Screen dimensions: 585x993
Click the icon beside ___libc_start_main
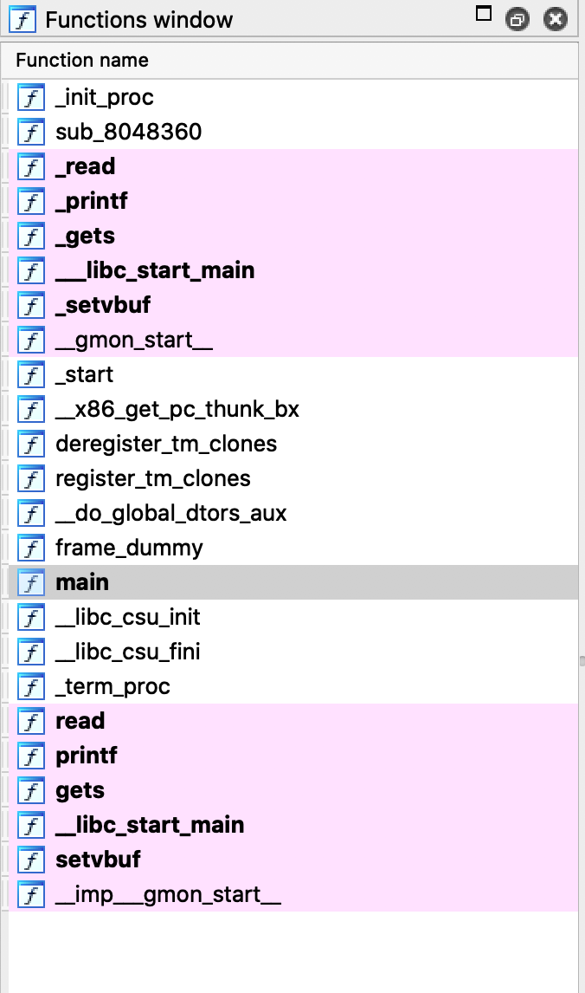(31, 270)
